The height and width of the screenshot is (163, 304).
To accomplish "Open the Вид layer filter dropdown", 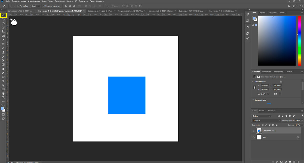I will (x=261, y=116).
